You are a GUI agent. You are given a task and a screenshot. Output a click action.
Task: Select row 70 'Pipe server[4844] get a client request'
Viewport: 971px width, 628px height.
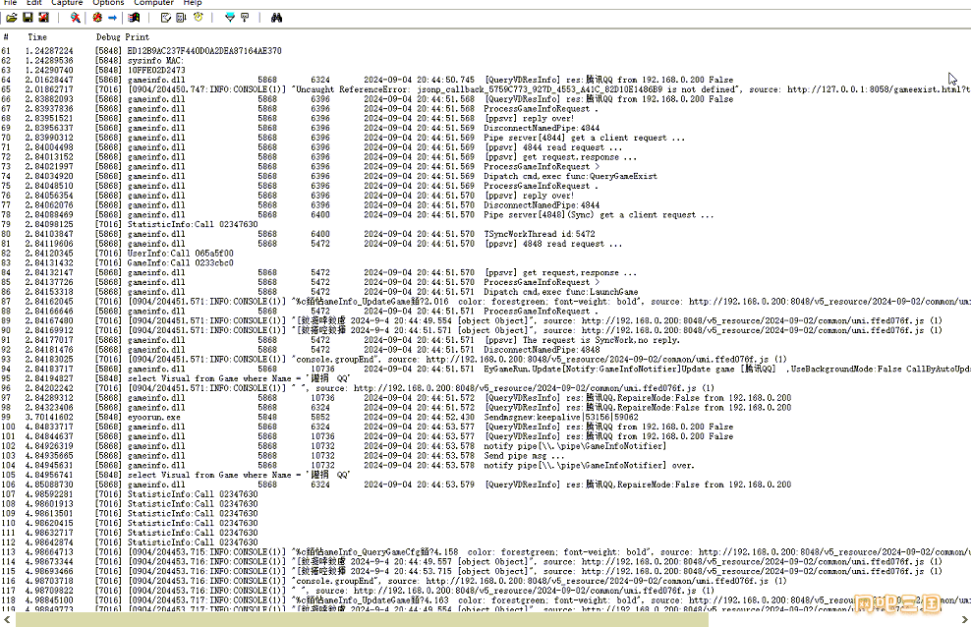pos(485,138)
